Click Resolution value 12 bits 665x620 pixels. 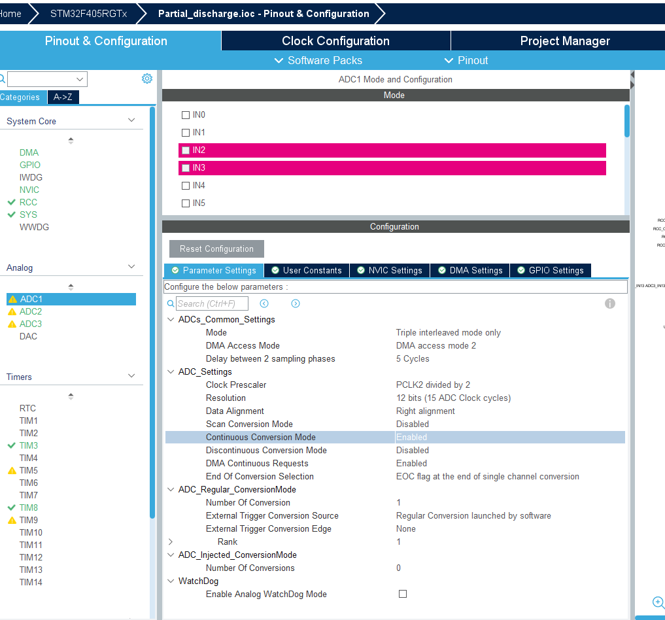(453, 398)
